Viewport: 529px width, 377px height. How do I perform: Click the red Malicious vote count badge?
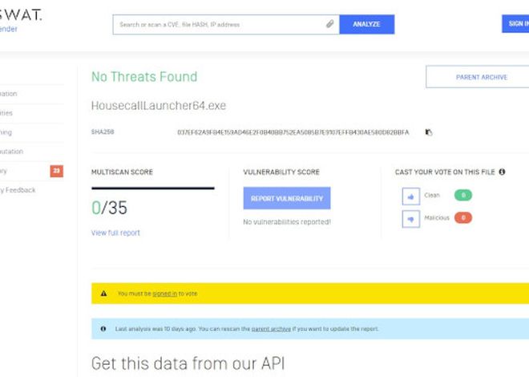coord(463,217)
